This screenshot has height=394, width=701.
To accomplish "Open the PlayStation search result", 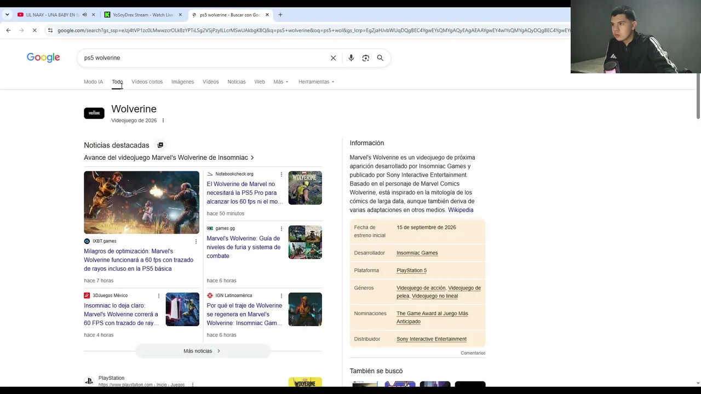I will click(141, 381).
